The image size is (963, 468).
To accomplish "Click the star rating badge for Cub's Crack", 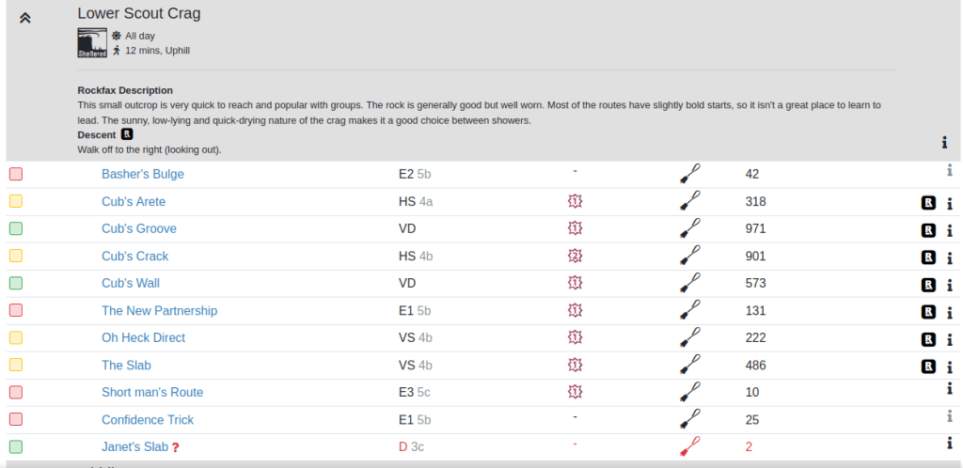I will (x=575, y=256).
